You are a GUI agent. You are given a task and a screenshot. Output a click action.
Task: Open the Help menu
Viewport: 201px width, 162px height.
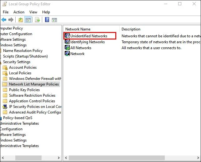point(46,12)
